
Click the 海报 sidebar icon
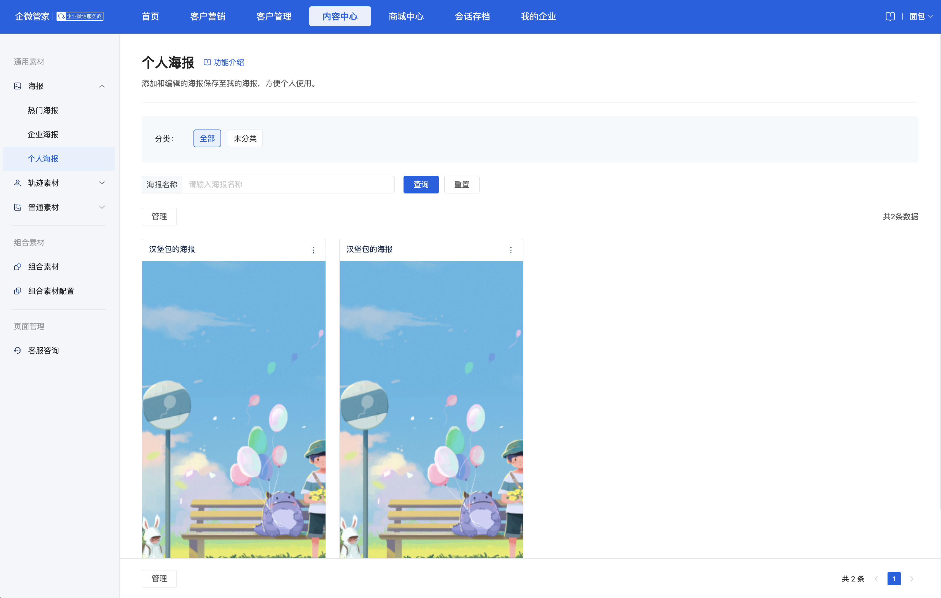point(18,86)
